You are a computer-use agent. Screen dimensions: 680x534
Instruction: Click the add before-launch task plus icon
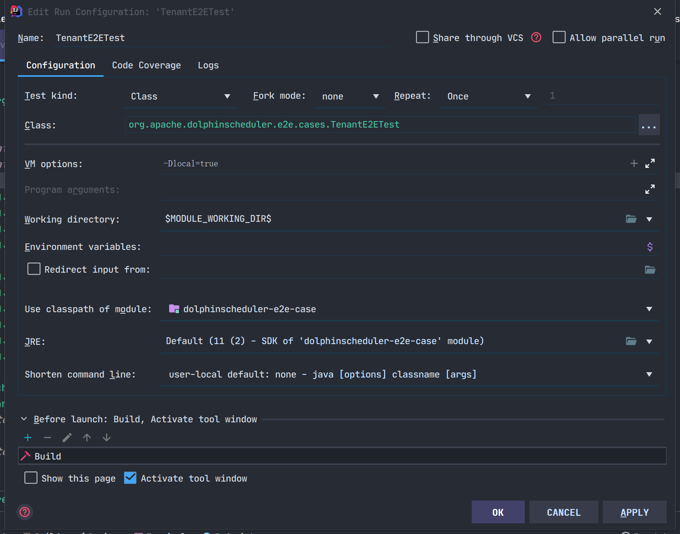[x=28, y=438]
